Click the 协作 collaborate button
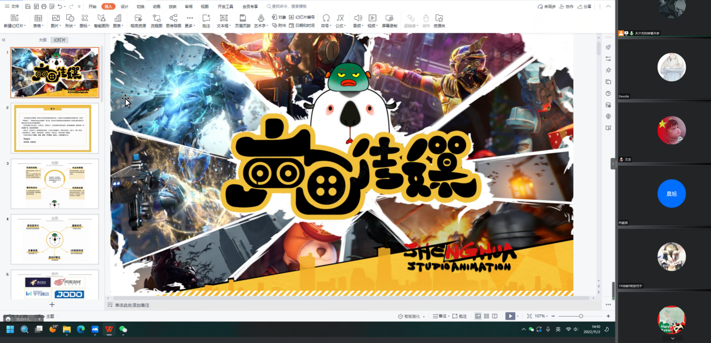Screen dimensions: 711x343 tap(567, 6)
